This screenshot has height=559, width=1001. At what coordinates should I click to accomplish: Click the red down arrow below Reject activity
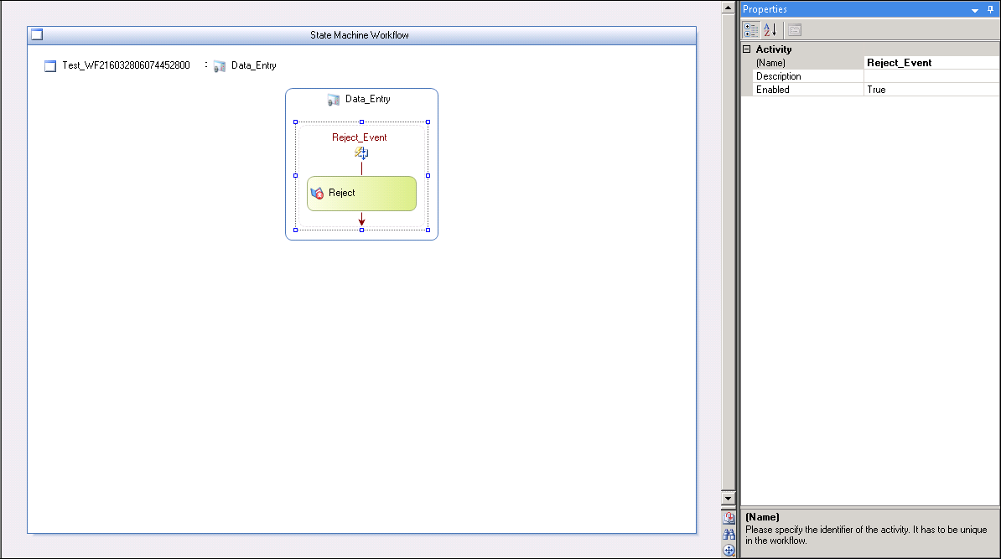tap(361, 219)
